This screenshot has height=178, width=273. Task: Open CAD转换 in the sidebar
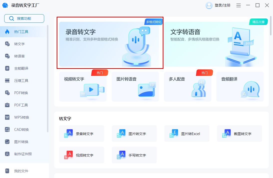pos(24,129)
